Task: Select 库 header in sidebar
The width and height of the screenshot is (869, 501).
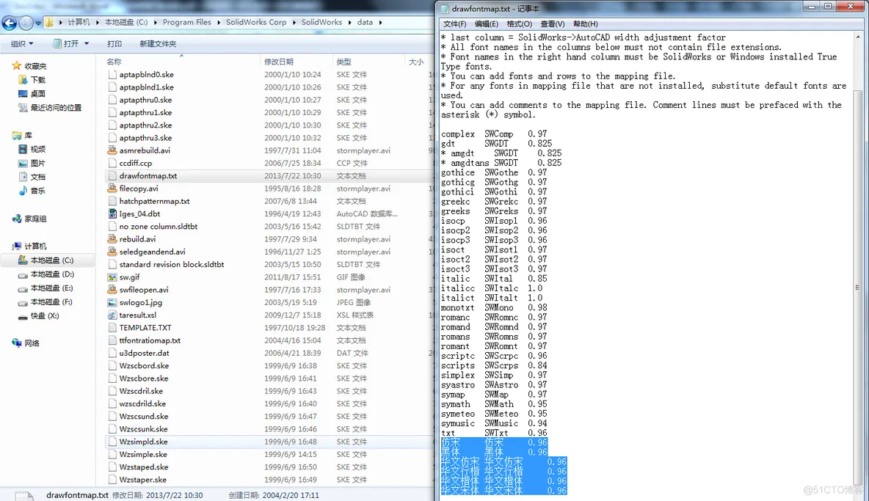Action: pos(28,135)
